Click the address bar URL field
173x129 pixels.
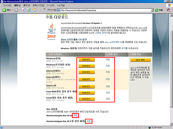[106, 10]
